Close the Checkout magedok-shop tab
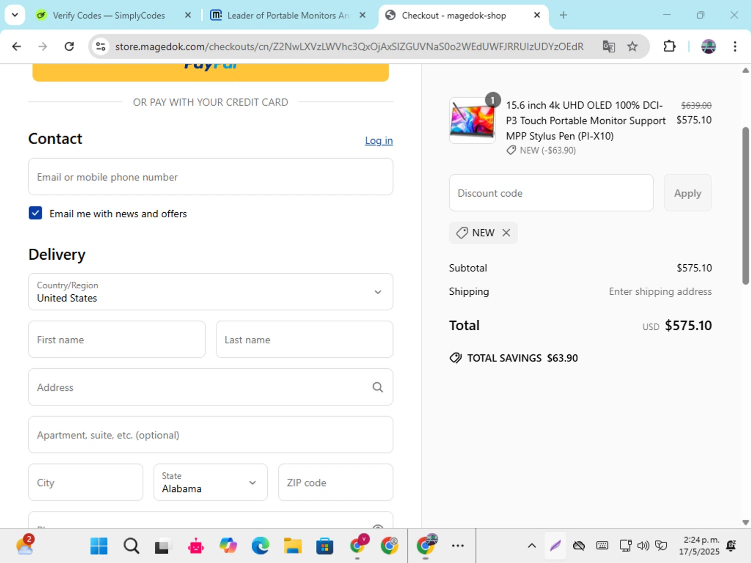The width and height of the screenshot is (751, 563). (x=537, y=16)
